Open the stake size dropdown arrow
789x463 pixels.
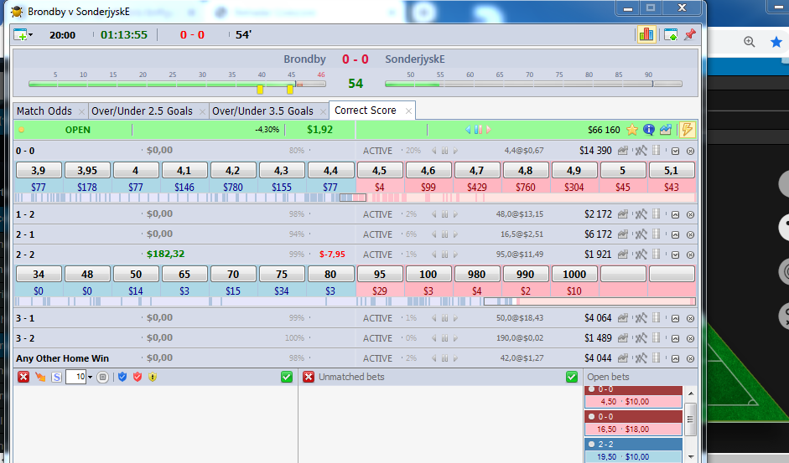[90, 377]
